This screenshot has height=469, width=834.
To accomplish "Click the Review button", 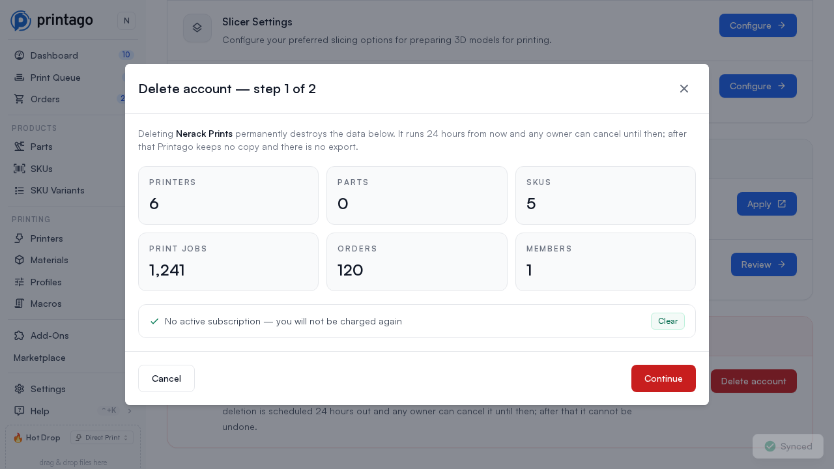I will pos(764,264).
